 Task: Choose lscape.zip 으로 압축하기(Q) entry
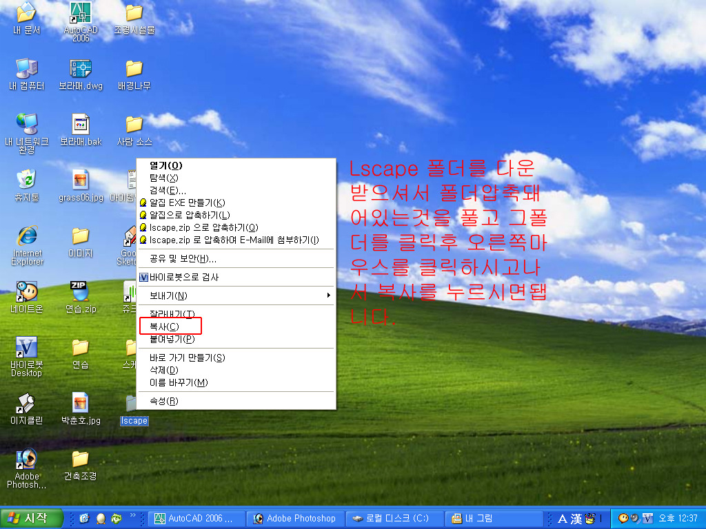236,227
